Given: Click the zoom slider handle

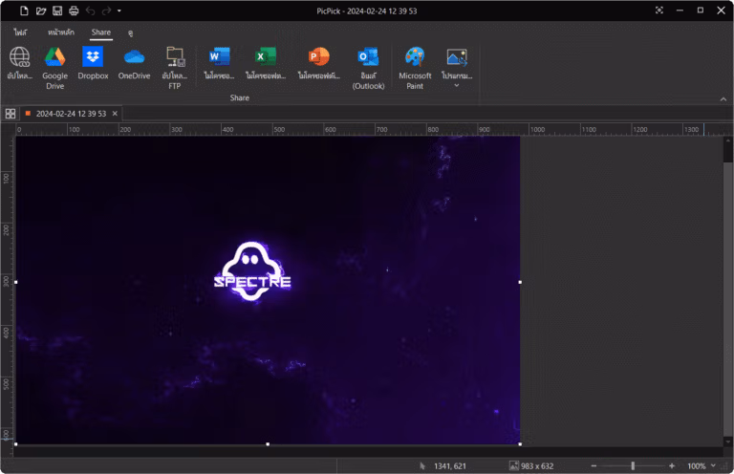Looking at the screenshot, I should pos(633,465).
